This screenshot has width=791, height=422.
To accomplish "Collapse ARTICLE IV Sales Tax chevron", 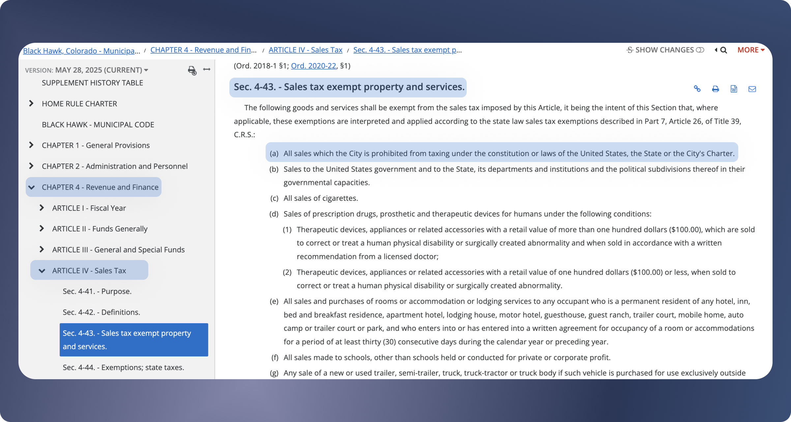I will click(42, 271).
